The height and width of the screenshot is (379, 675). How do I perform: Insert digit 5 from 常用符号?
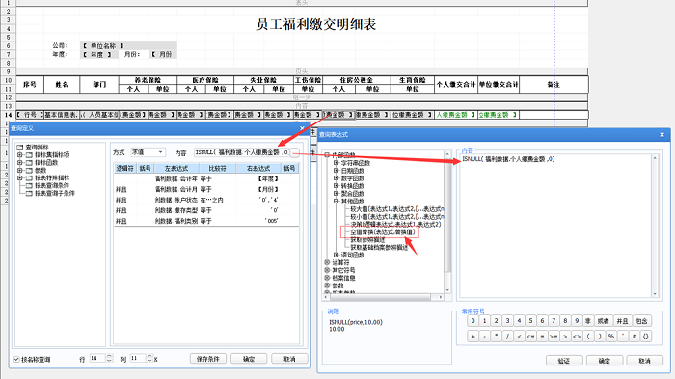(x=530, y=321)
